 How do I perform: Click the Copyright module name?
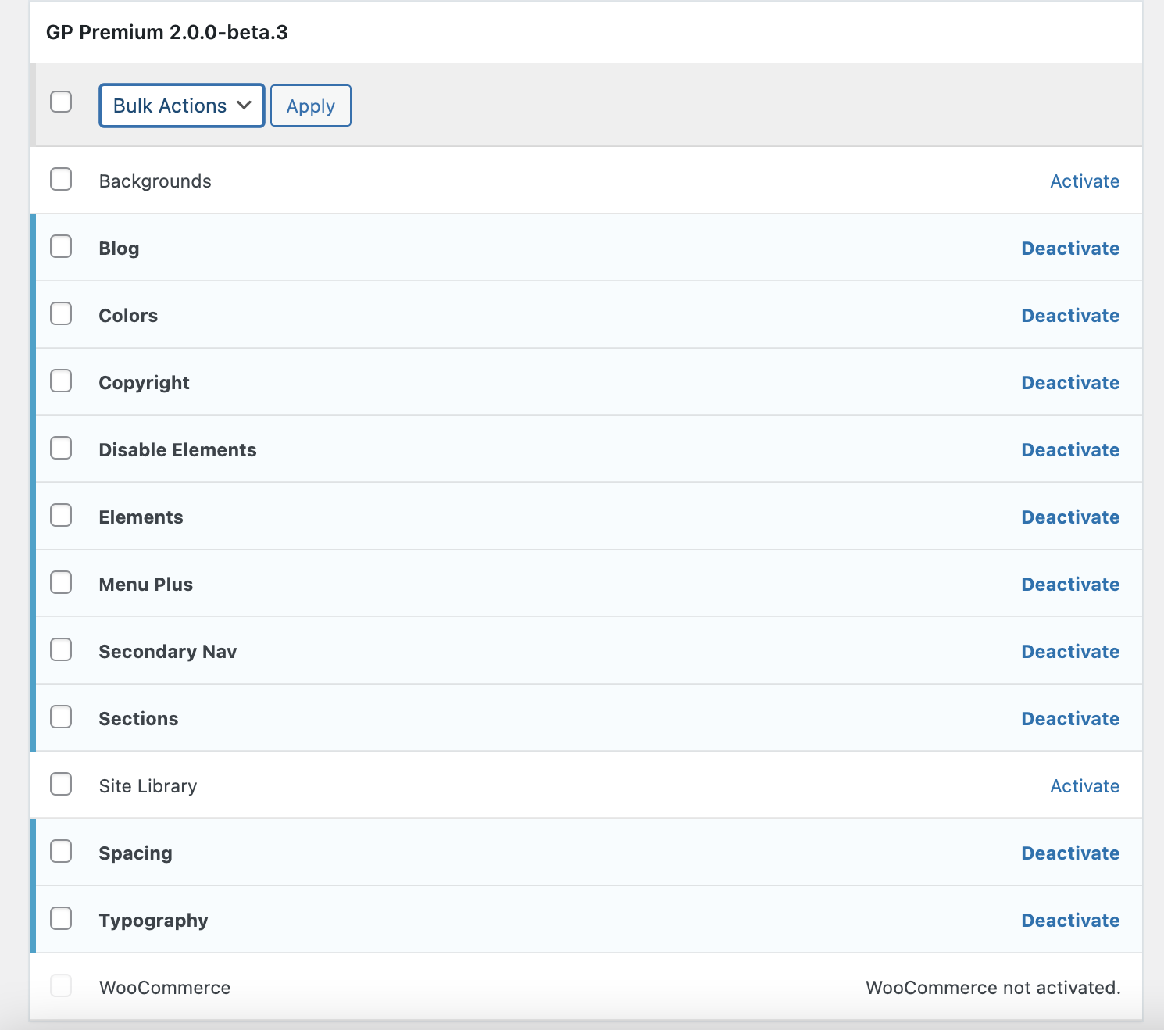(x=144, y=383)
